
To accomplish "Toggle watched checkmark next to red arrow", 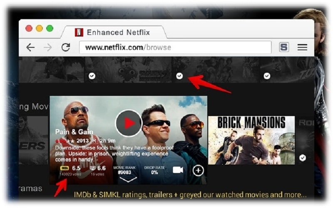I will click(x=179, y=76).
